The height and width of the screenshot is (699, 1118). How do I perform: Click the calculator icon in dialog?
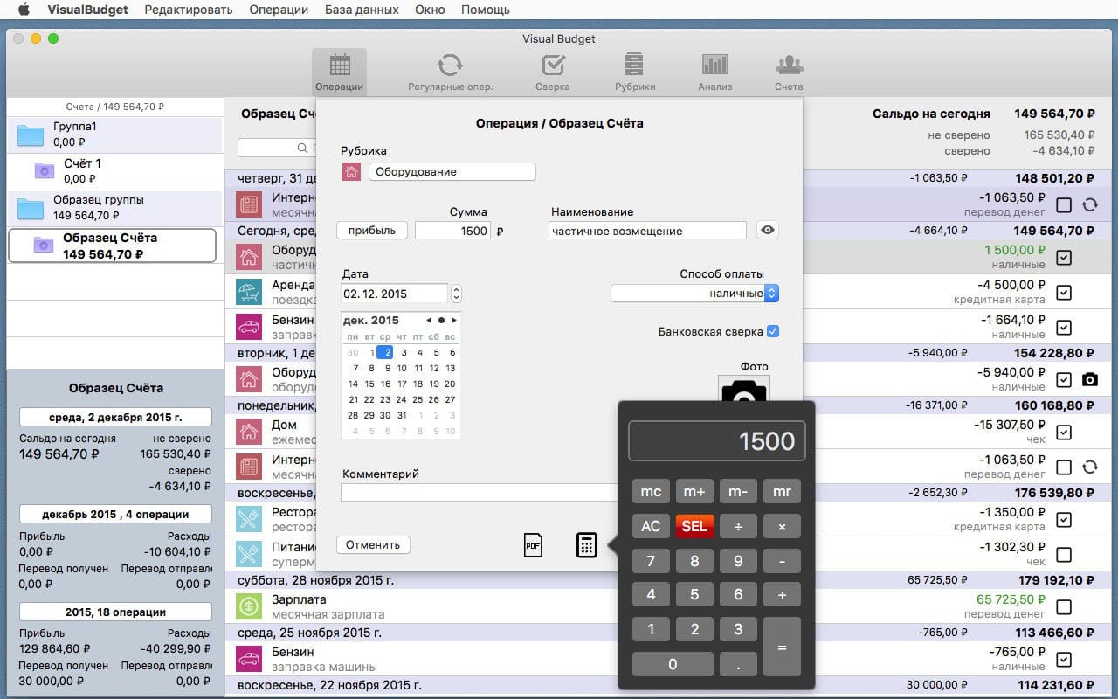click(x=586, y=545)
